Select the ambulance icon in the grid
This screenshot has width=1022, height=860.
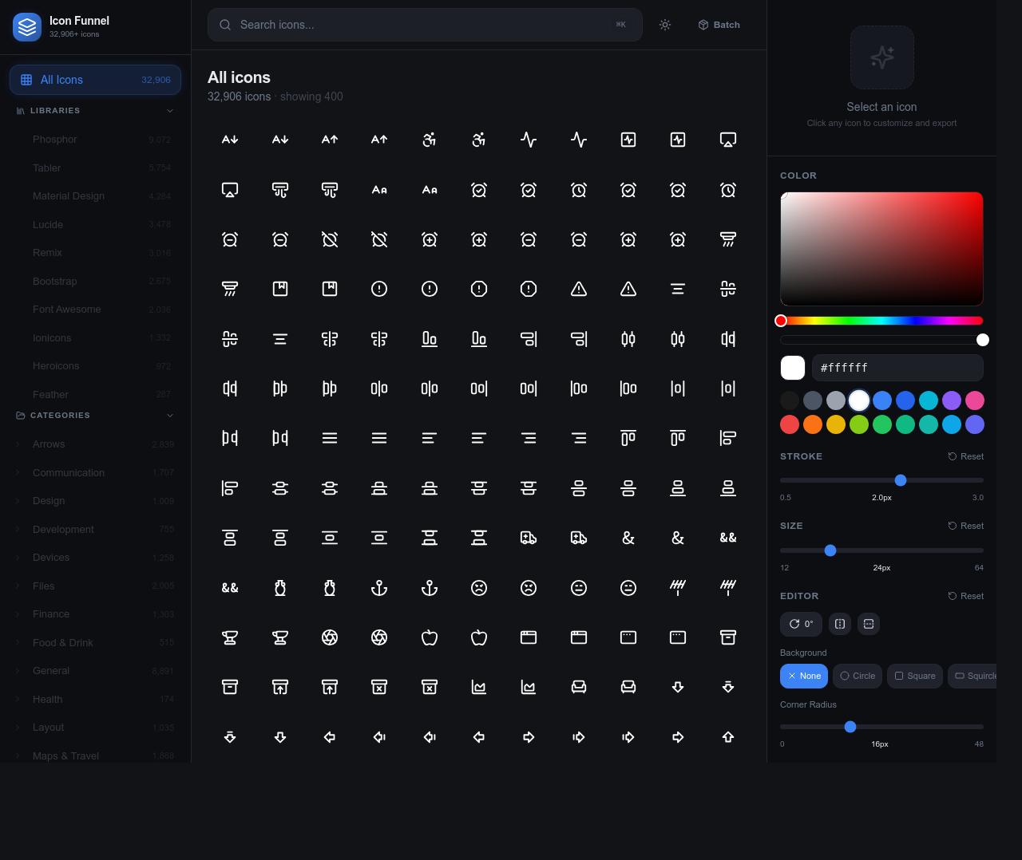click(x=529, y=538)
